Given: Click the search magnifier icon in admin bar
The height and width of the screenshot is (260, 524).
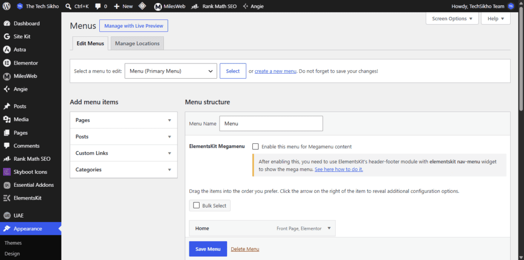Looking at the screenshot, I should point(68,6).
